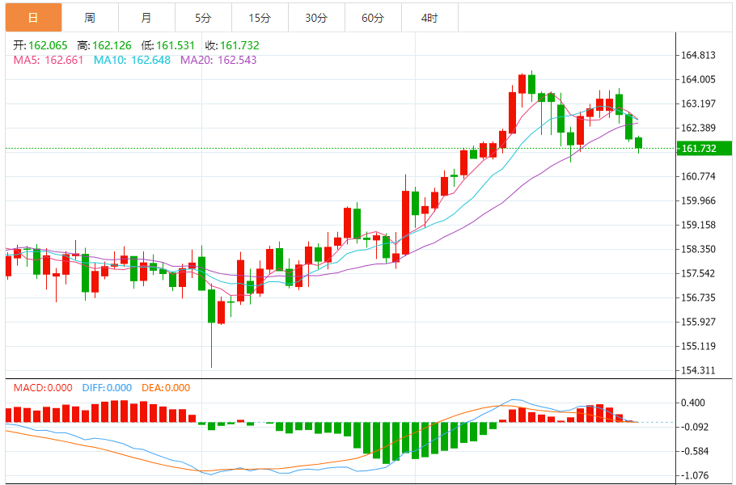Click the latest green candlestick at the chart's end
Image resolution: width=736 pixels, height=485 pixels.
point(638,143)
